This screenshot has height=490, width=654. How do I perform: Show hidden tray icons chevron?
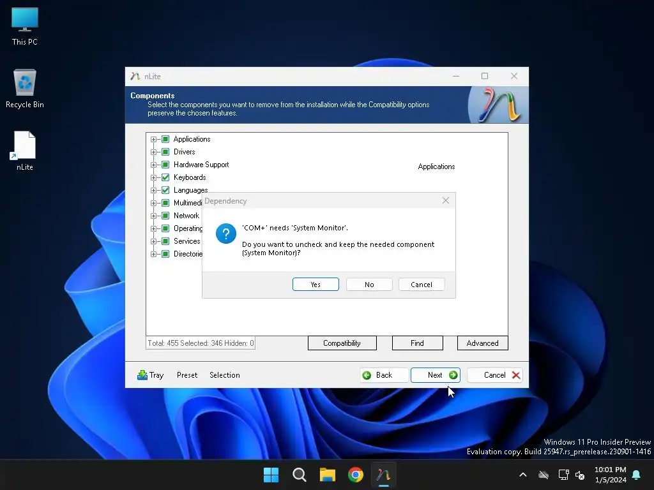tap(522, 475)
